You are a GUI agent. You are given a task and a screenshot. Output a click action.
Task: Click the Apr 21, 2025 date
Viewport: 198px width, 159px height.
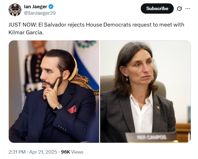coord(43,152)
